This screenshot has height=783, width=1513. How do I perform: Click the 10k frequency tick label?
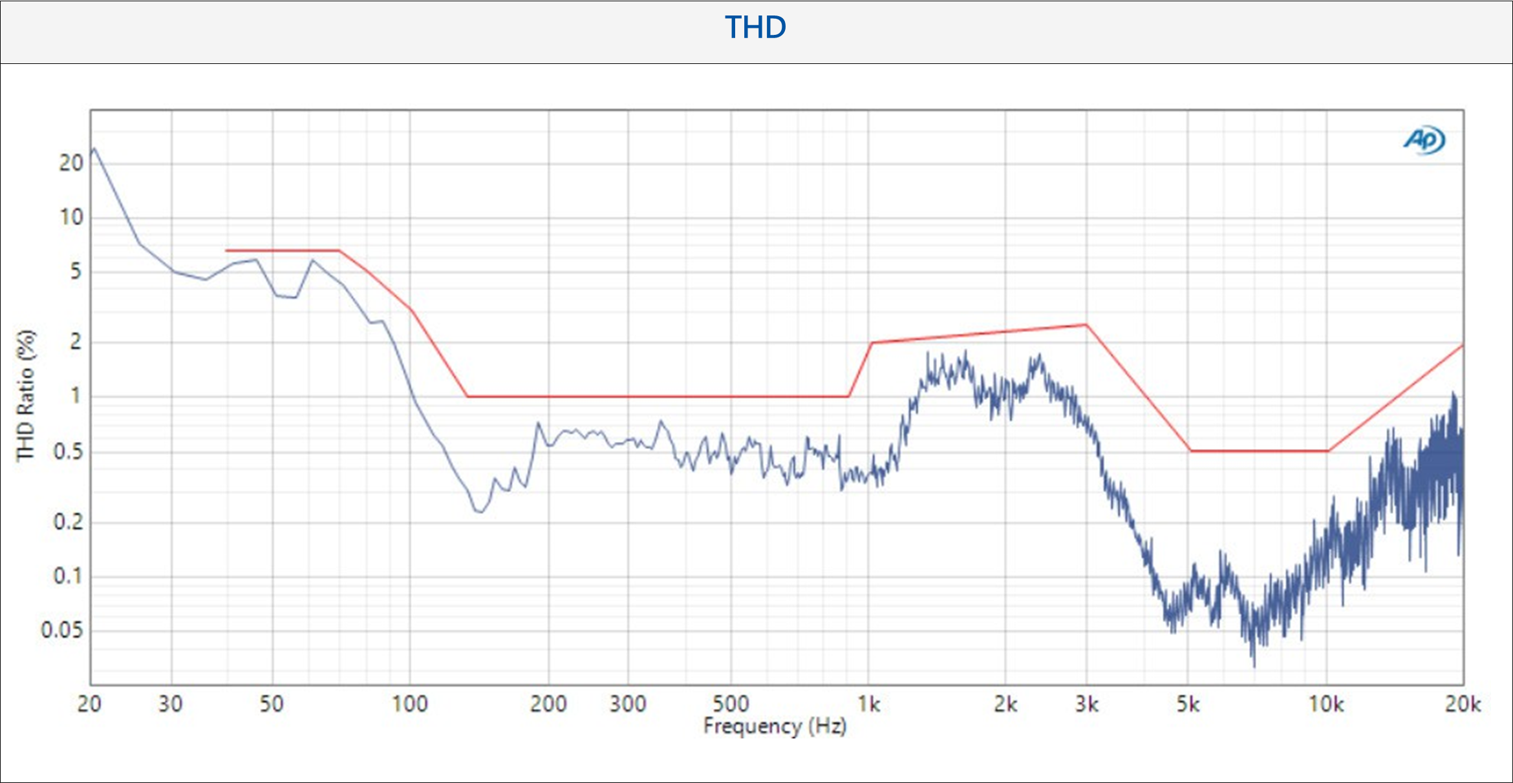tap(1326, 704)
